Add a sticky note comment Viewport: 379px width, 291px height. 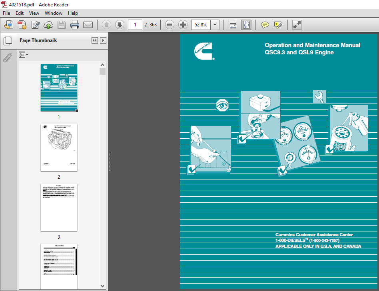pyautogui.click(x=265, y=25)
